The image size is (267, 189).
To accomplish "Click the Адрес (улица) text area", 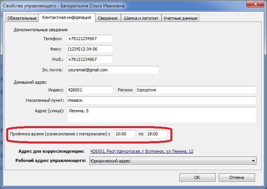I will click(161, 115).
